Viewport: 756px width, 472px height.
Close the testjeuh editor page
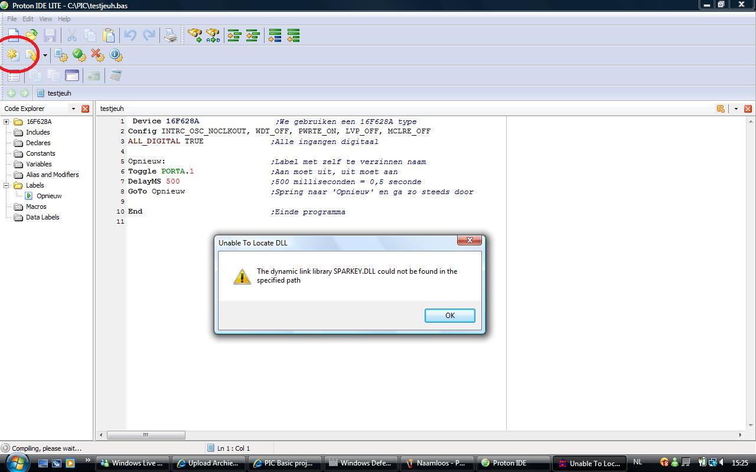pyautogui.click(x=748, y=109)
